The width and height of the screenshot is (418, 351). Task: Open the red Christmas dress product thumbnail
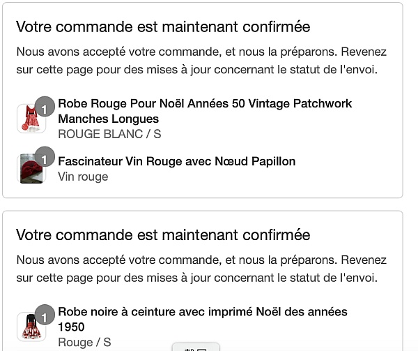coord(31,119)
